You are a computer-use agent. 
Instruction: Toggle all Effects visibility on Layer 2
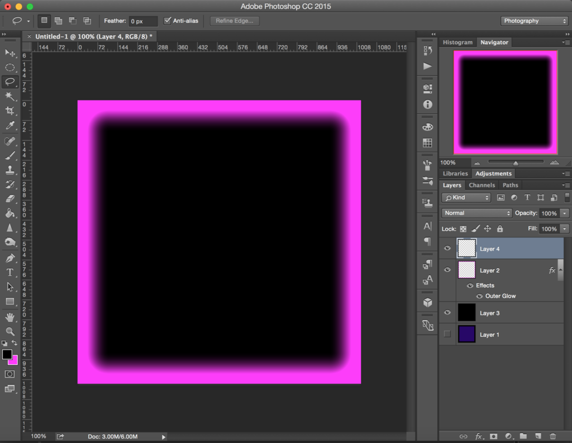(470, 285)
